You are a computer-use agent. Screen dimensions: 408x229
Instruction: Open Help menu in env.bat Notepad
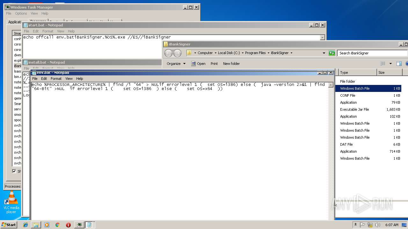pyautogui.click(x=80, y=79)
